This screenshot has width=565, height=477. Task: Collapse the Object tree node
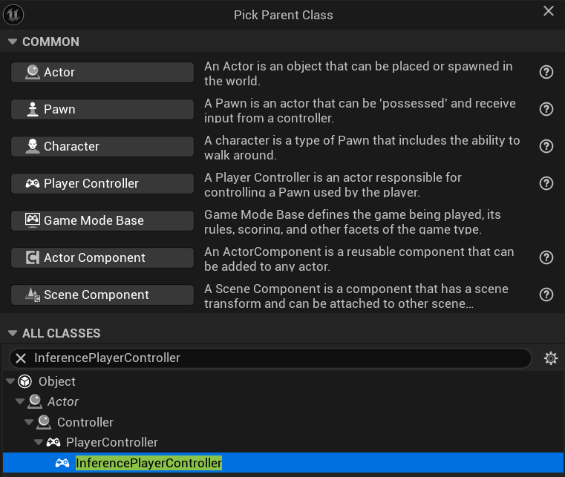tap(10, 381)
